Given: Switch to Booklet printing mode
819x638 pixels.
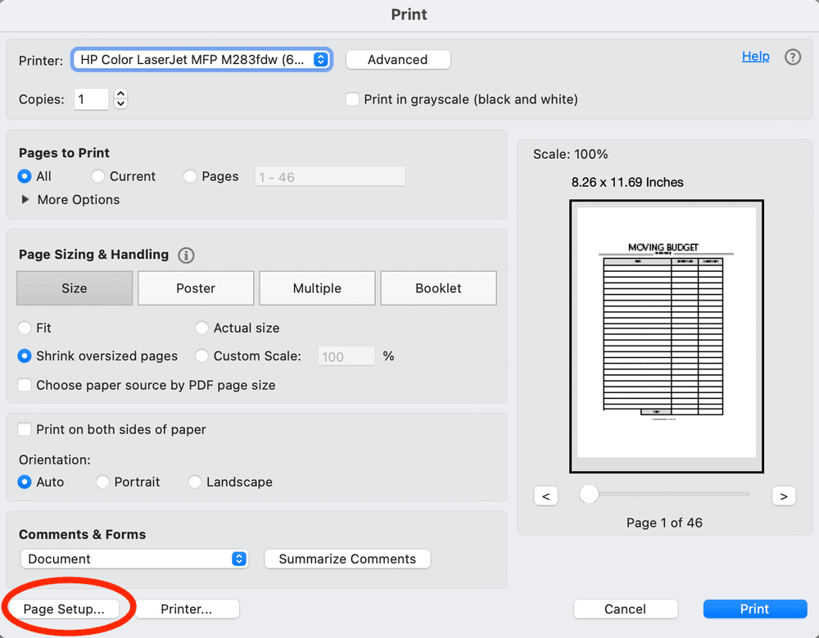Looking at the screenshot, I should coord(438,287).
